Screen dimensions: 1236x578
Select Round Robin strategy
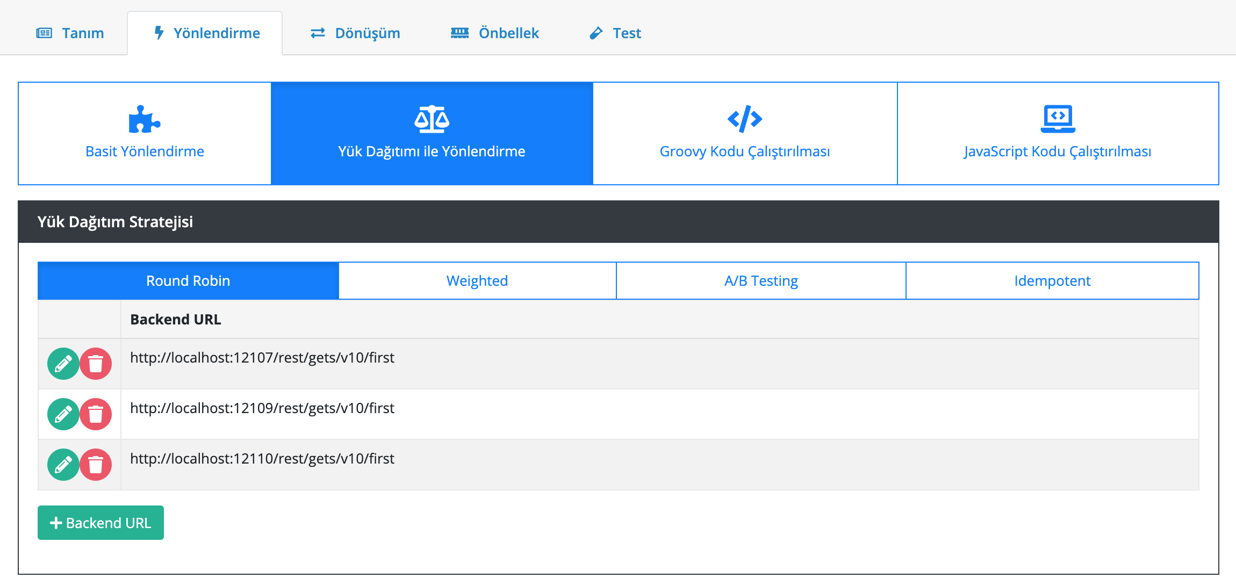click(x=188, y=281)
